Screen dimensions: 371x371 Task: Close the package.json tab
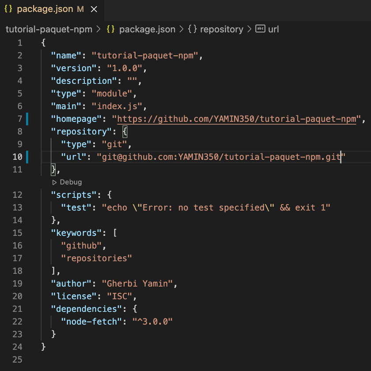[x=93, y=9]
